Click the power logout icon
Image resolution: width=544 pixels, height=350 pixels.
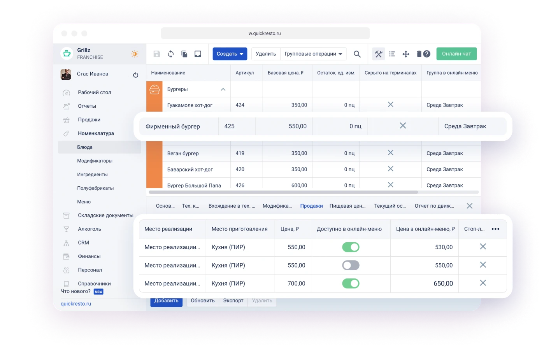coord(135,75)
